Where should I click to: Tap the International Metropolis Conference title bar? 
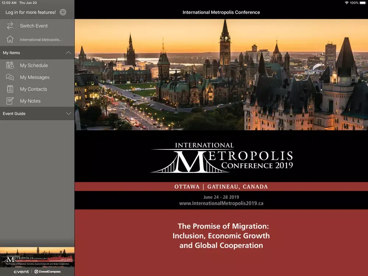[221, 12]
